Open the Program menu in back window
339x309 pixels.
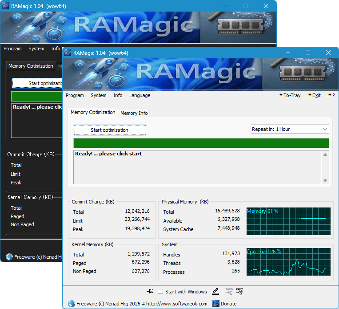coord(12,49)
